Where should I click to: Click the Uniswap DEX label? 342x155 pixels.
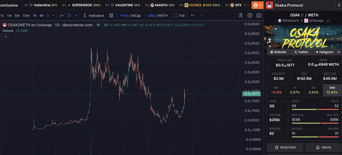click(314, 20)
